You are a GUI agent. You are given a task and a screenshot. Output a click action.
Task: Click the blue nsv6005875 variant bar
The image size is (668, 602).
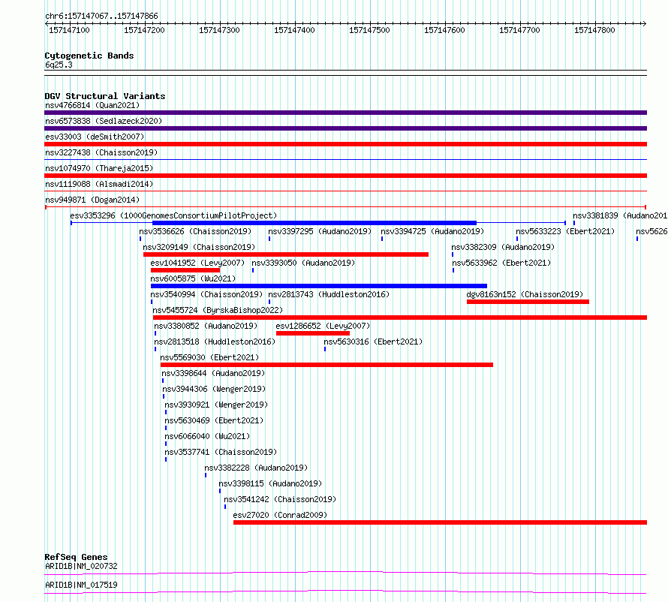point(319,286)
